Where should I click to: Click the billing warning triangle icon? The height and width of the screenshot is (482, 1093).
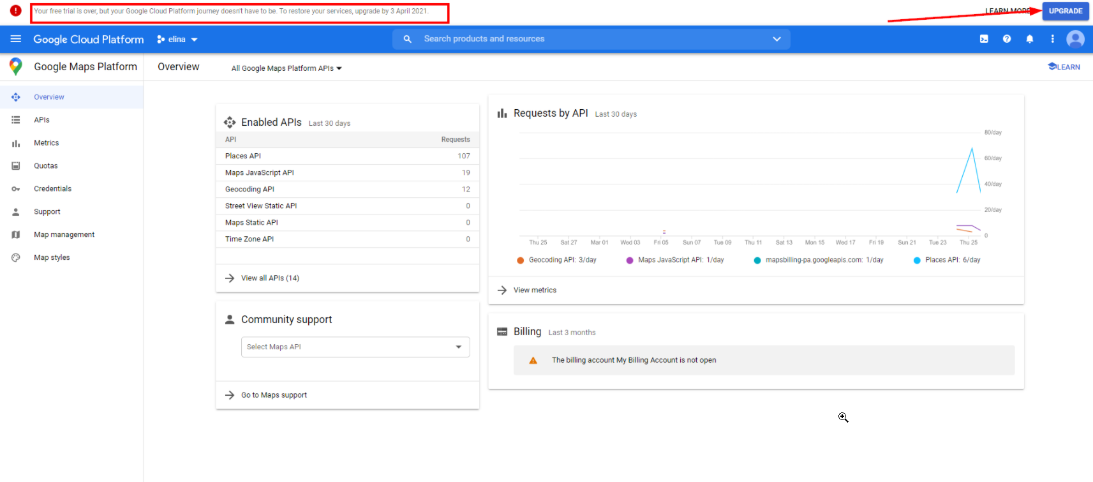pos(533,361)
